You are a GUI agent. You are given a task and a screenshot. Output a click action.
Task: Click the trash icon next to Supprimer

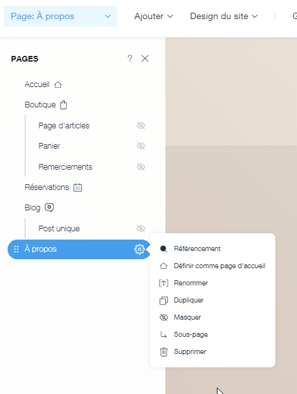163,352
